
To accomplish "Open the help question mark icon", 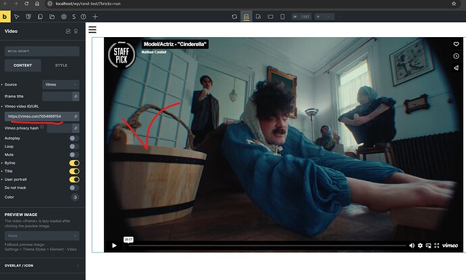I will click(x=84, y=17).
